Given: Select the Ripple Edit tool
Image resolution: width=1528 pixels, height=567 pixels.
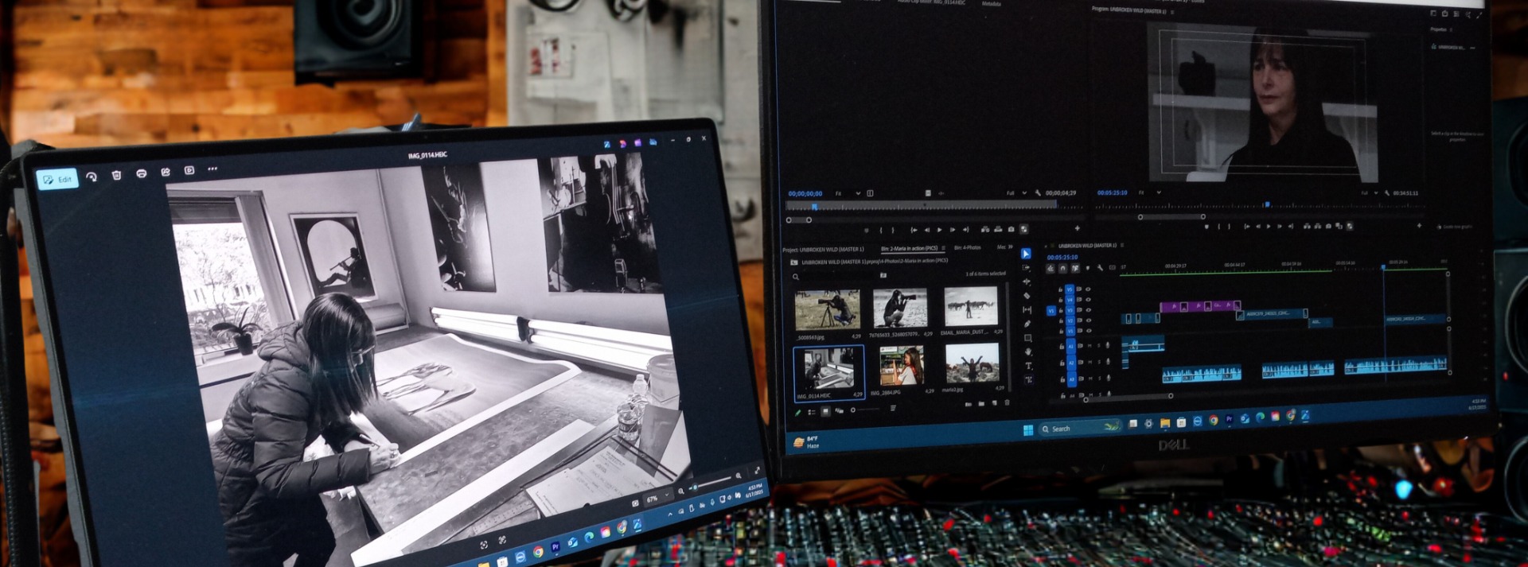Looking at the screenshot, I should click(x=1027, y=282).
